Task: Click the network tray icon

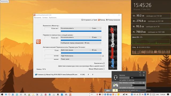Action: tap(137, 94)
